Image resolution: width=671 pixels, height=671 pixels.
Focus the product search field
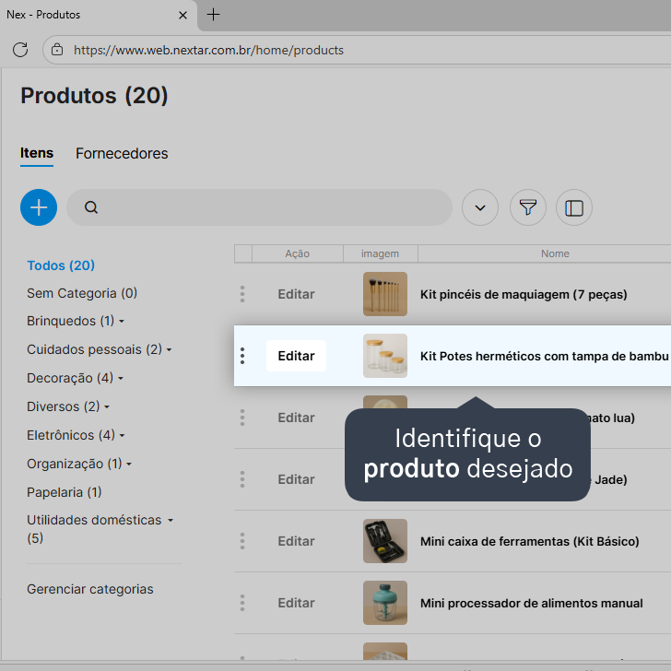259,207
